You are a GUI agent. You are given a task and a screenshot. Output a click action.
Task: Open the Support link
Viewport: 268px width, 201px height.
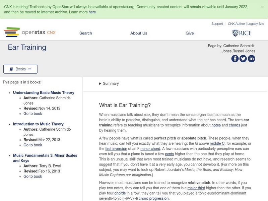click(x=217, y=24)
